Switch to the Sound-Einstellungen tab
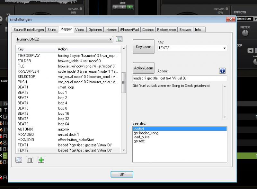The image size is (257, 189). coord(29,29)
